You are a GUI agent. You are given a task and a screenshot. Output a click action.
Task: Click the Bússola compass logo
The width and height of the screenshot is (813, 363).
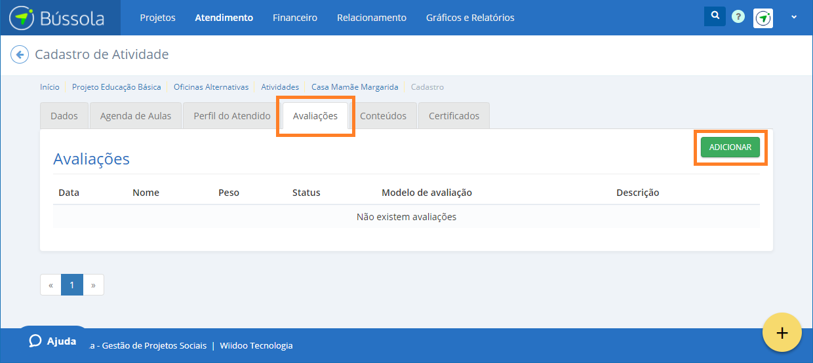pyautogui.click(x=22, y=18)
